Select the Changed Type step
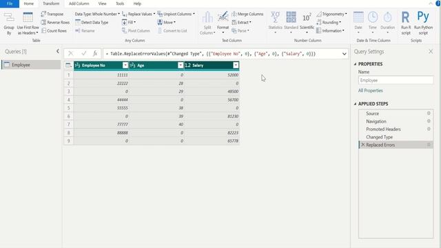This screenshot has width=441, height=248. point(379,137)
